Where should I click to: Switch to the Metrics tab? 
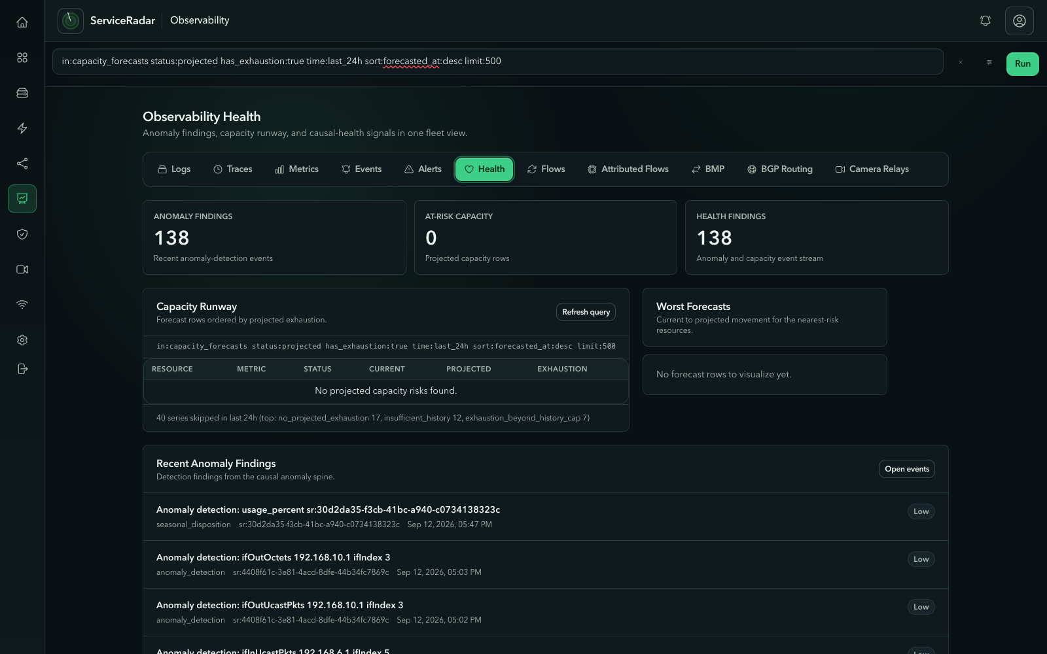296,169
